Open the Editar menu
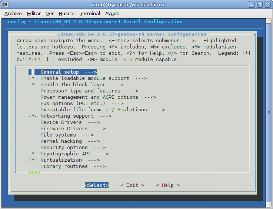The height and width of the screenshot is (209, 273). (34, 14)
